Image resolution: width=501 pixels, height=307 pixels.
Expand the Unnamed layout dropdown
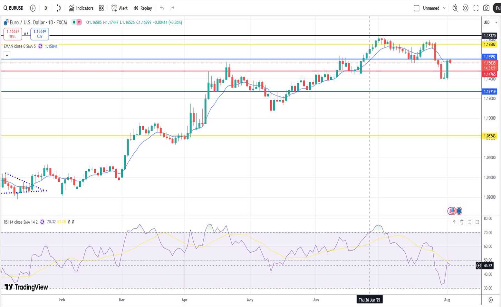444,8
